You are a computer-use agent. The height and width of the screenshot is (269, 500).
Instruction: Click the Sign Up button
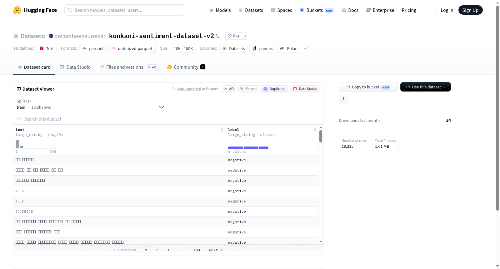[470, 10]
